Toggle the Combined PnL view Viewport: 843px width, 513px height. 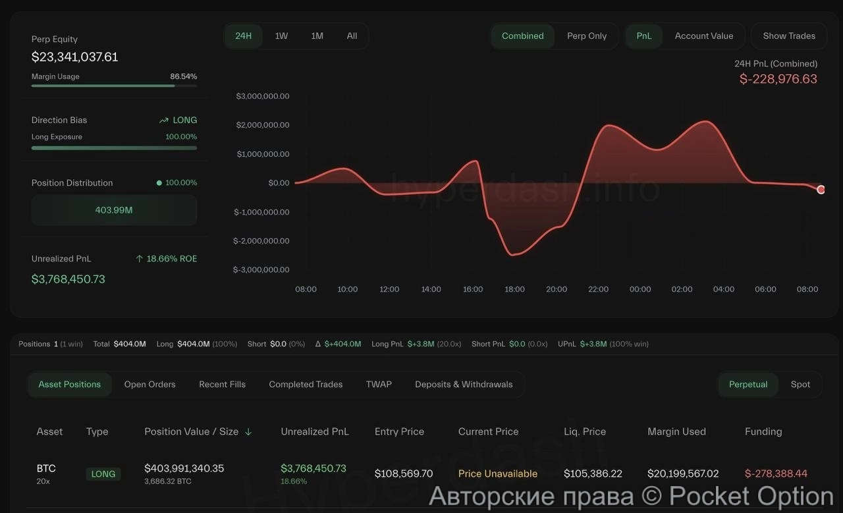click(522, 36)
